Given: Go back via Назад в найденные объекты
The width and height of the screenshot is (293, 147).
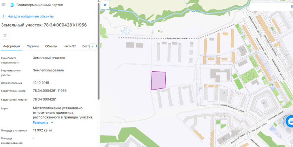Looking at the screenshot, I should pos(30,17).
